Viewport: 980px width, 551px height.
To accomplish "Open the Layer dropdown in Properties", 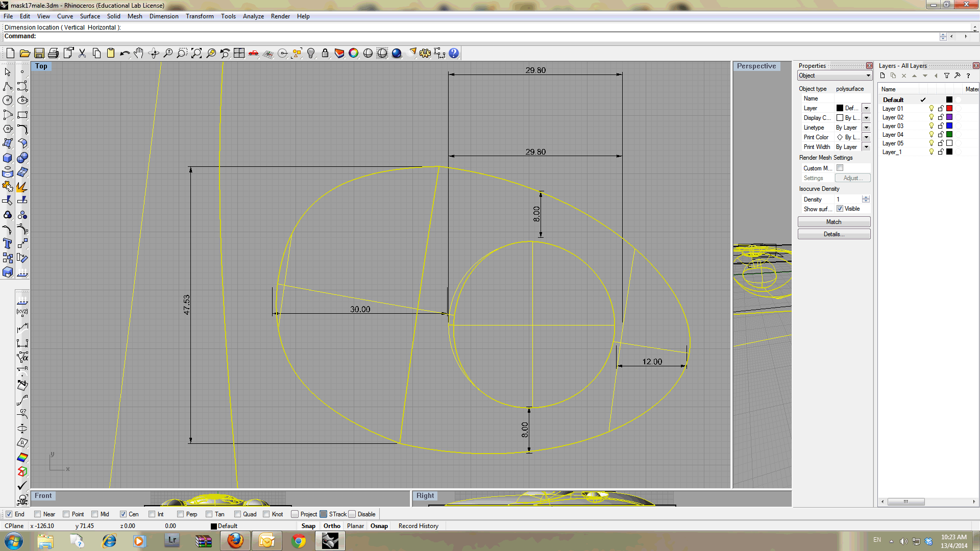I will (x=866, y=108).
